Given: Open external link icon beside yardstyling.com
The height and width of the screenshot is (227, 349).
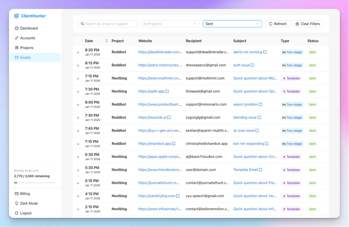Looking at the screenshot, I should pyautogui.click(x=178, y=196).
